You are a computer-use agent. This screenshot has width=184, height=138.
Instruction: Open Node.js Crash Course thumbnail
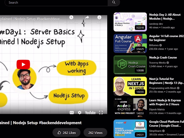(x=130, y=65)
